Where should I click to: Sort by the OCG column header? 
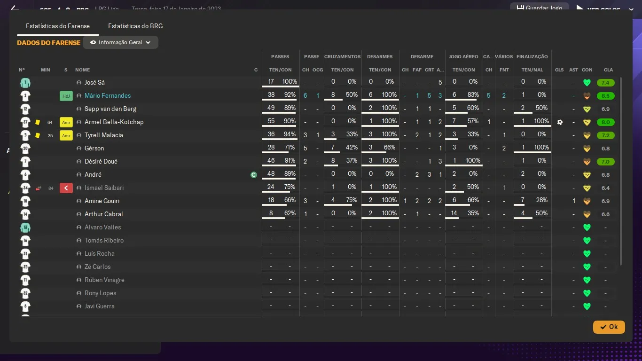318,70
